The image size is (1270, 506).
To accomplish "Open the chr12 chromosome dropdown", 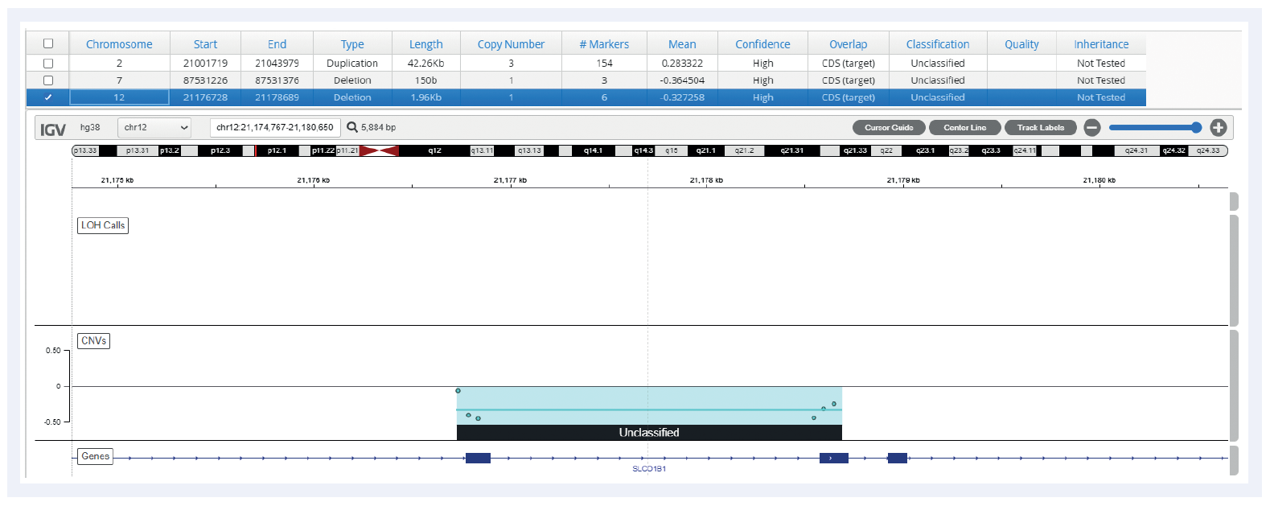I will tap(154, 127).
